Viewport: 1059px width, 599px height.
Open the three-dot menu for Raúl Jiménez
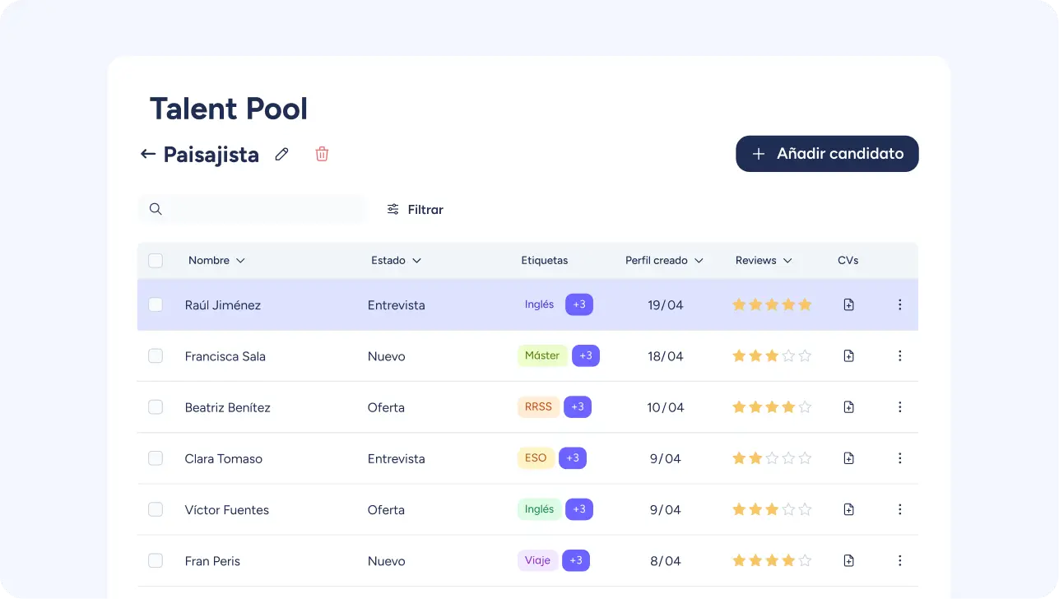[x=899, y=305]
